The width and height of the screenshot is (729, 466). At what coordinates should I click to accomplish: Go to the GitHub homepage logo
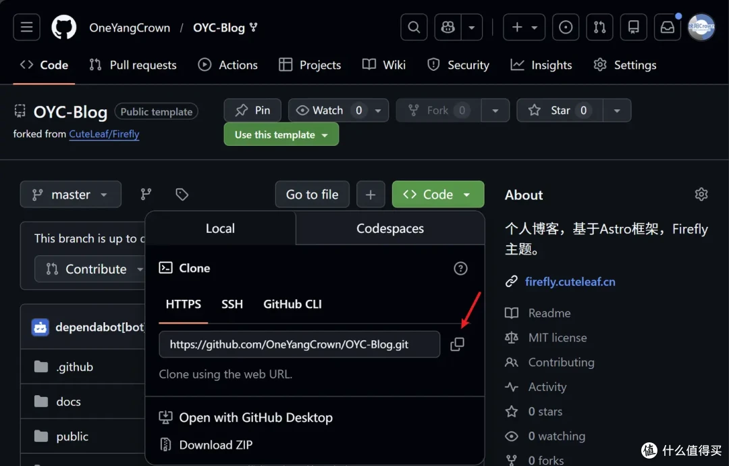click(x=63, y=28)
